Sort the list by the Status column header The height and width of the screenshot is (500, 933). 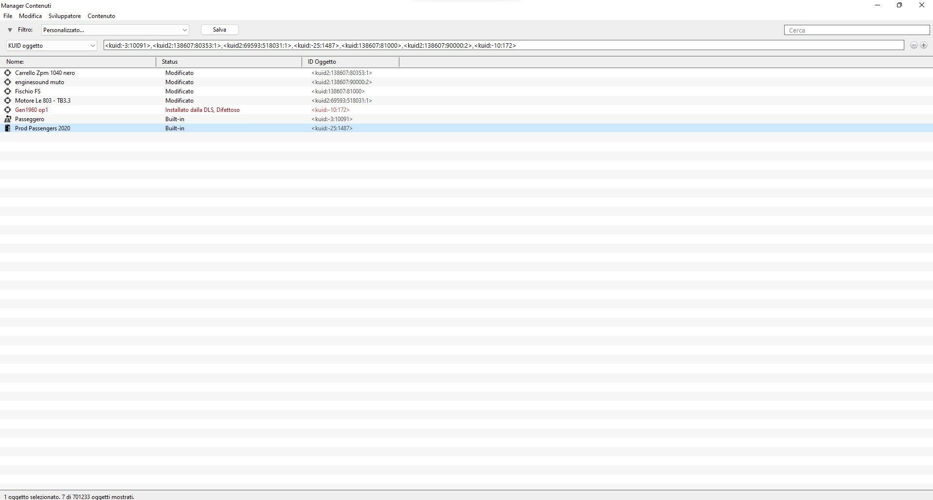(x=229, y=62)
